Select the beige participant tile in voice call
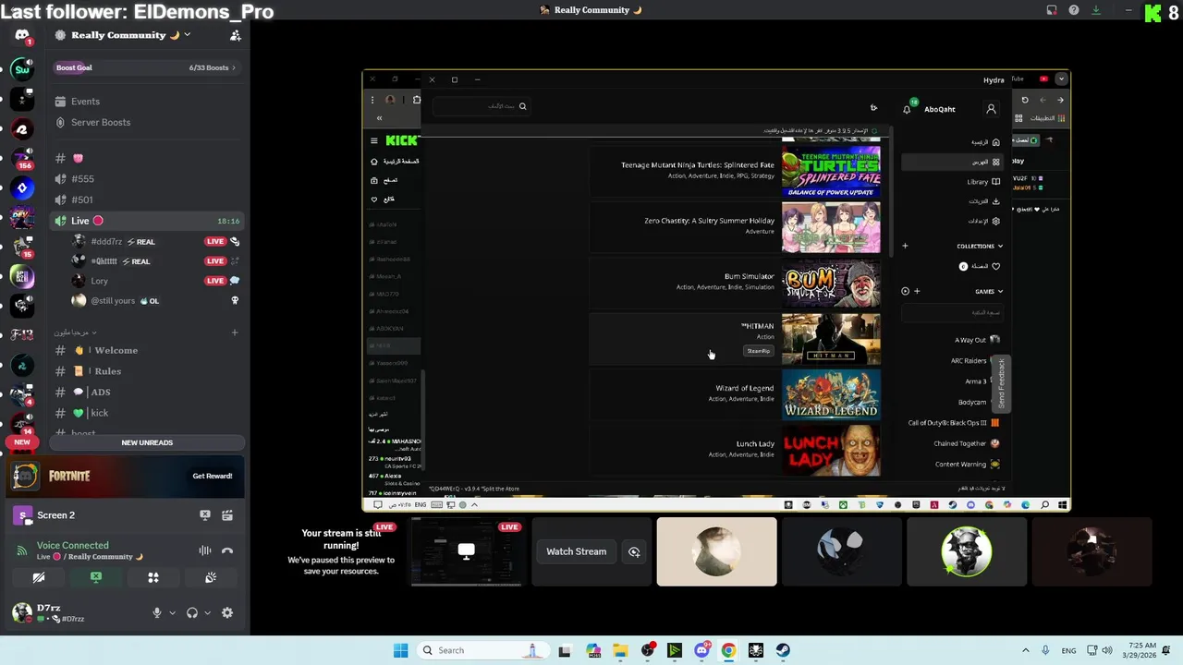This screenshot has width=1183, height=665. 717,551
